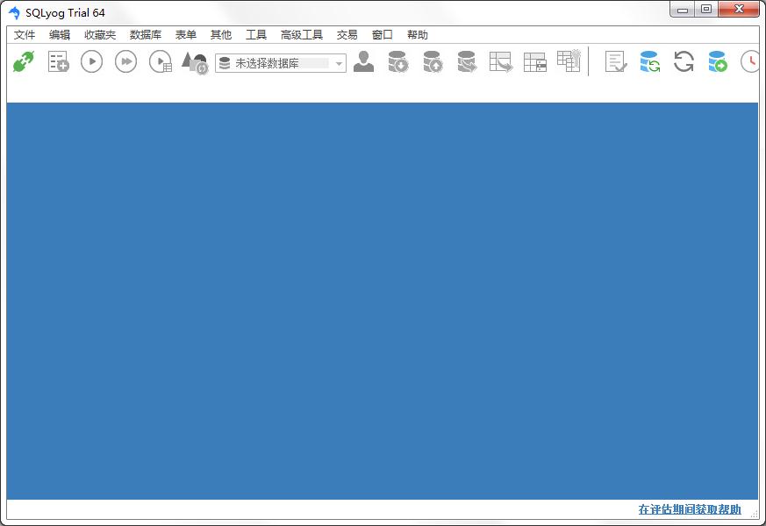Open the 文件 menu
This screenshot has width=766, height=526.
pos(24,34)
